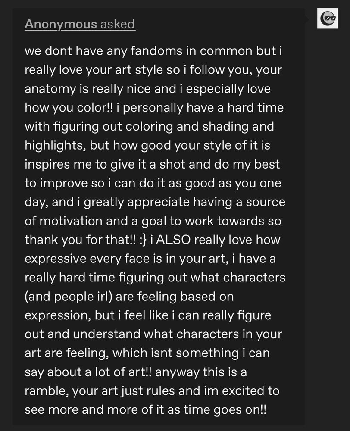Click the final line "see more and more"

145,410
